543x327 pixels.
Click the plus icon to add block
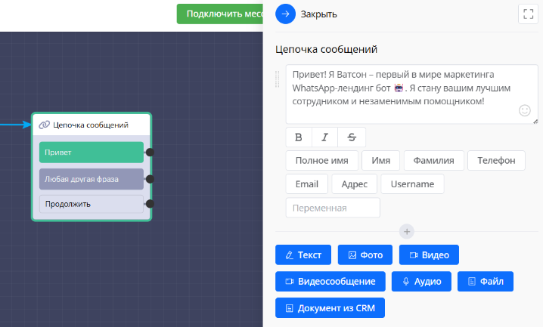(x=406, y=231)
